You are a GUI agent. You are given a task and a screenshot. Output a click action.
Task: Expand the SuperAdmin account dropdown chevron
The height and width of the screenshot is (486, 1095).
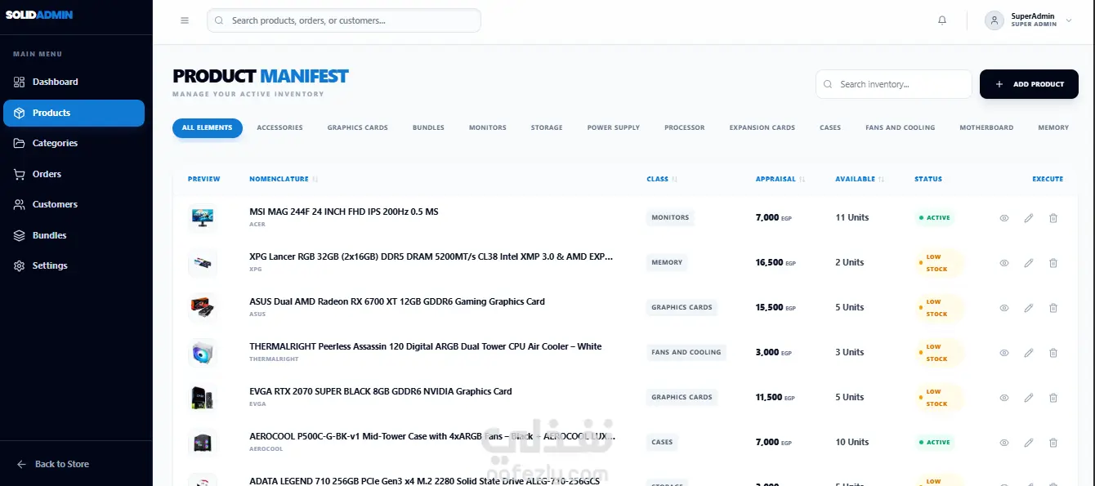click(1069, 20)
